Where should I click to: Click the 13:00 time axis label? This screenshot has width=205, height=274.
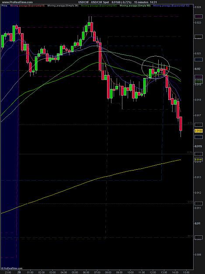164,272
